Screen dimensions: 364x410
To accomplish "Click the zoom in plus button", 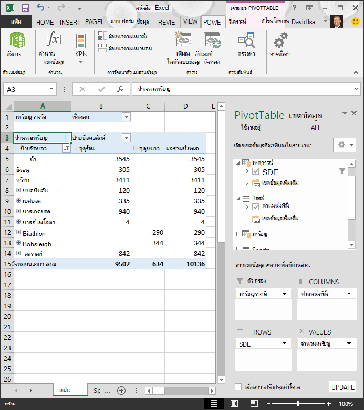I will (329, 404).
